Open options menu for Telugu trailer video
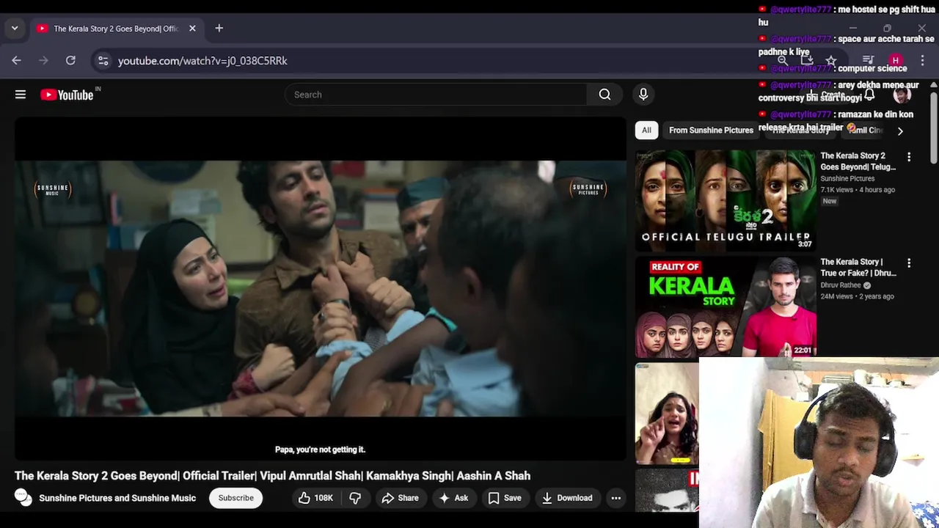The height and width of the screenshot is (528, 939). (909, 157)
